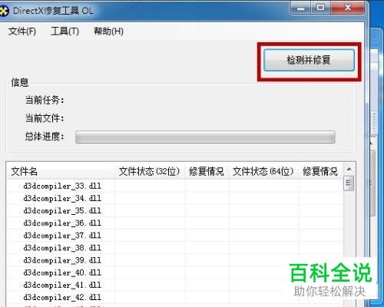Click the 检测并修复 button
The height and width of the screenshot is (307, 384).
point(309,60)
